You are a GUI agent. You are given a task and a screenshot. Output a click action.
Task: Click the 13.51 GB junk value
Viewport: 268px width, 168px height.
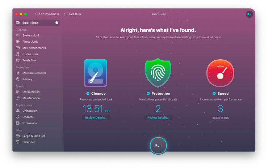(96, 109)
